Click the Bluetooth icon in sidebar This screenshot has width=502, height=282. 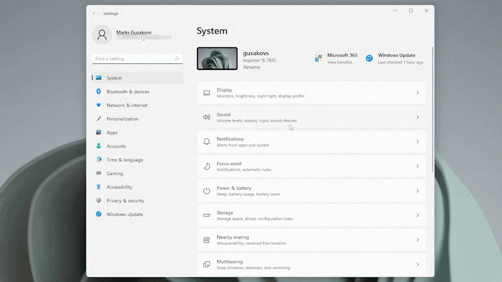[99, 92]
